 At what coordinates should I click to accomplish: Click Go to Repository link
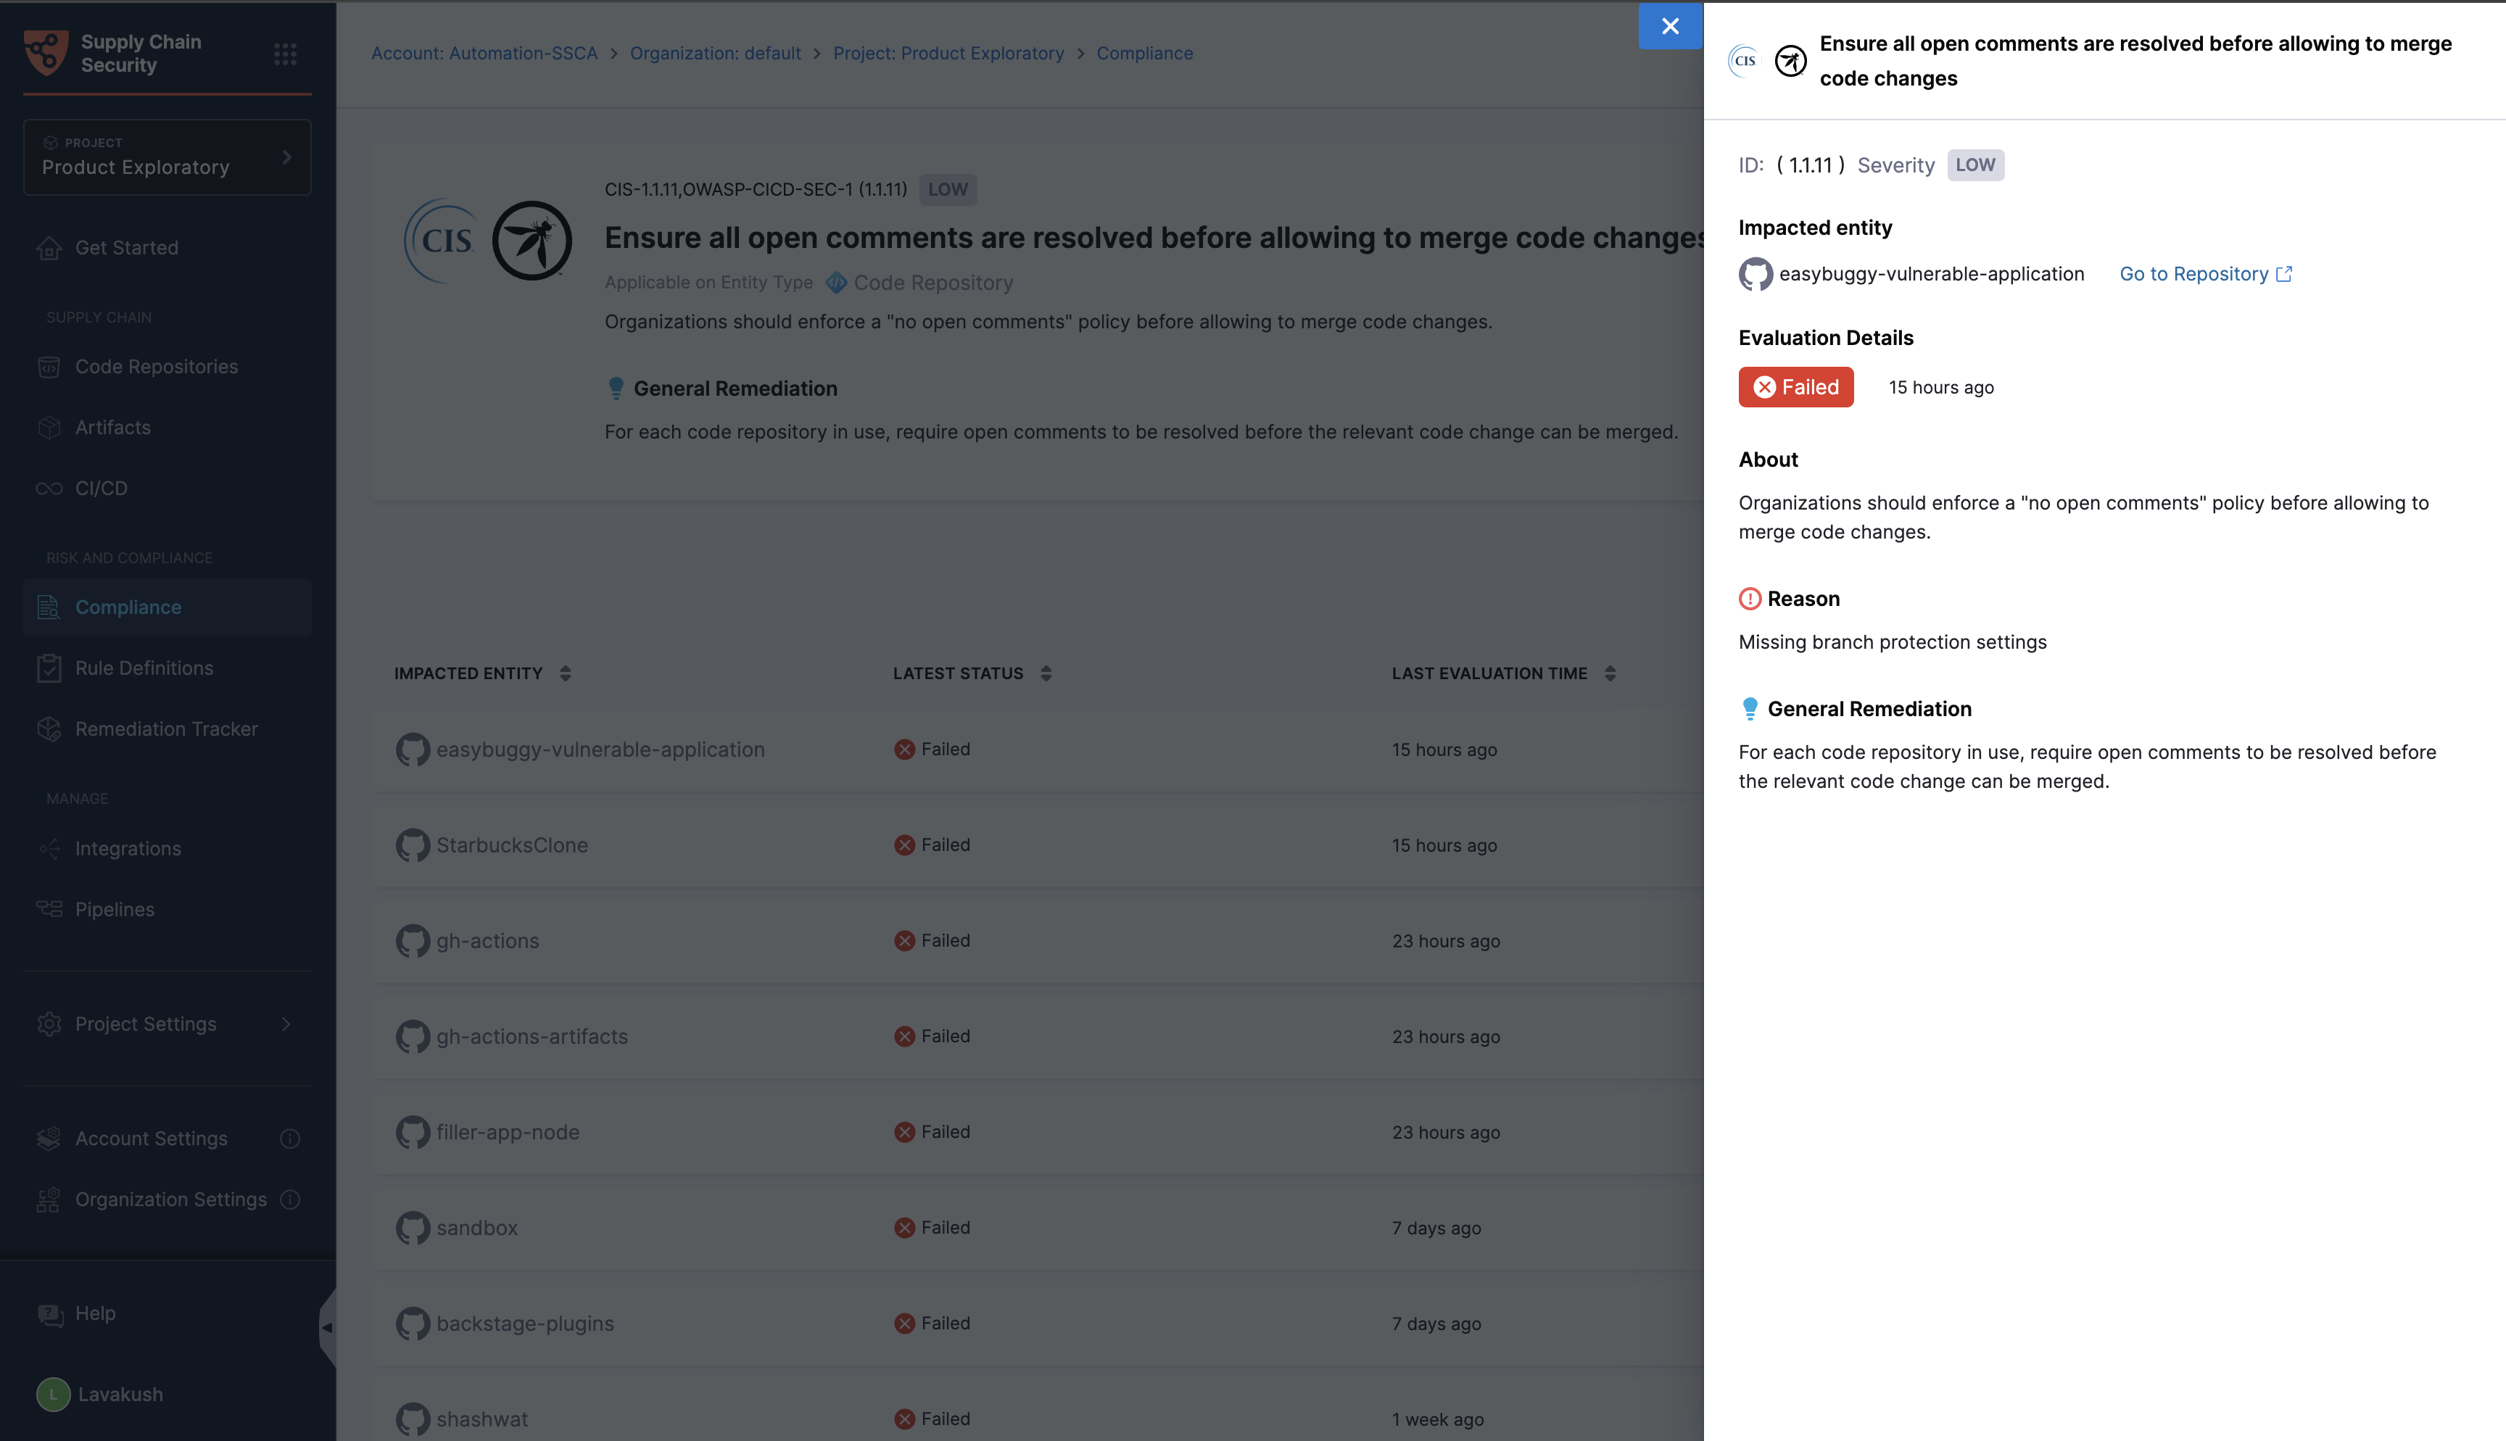click(x=2193, y=274)
